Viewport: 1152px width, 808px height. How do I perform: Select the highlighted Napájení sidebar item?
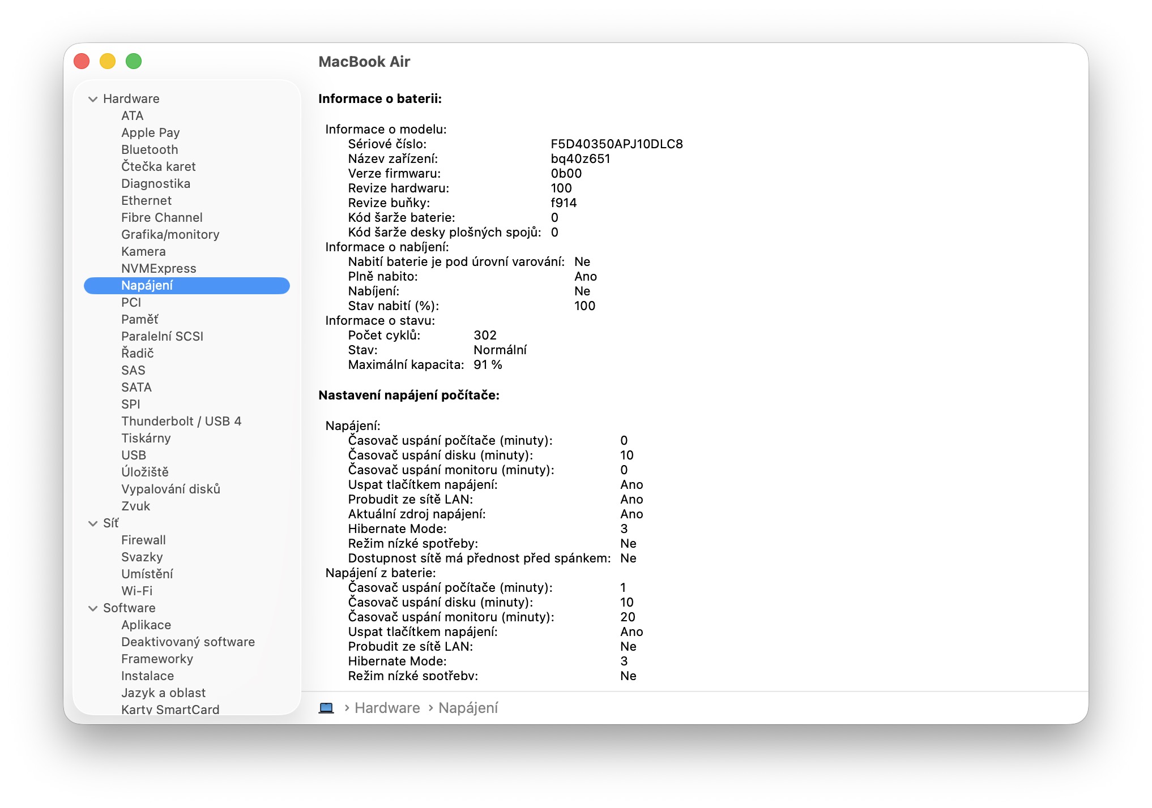pos(147,285)
